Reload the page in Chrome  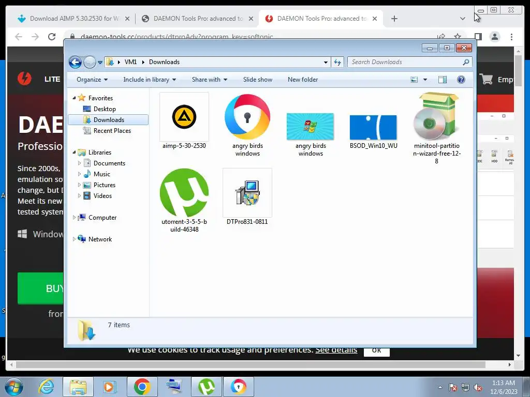pos(52,37)
